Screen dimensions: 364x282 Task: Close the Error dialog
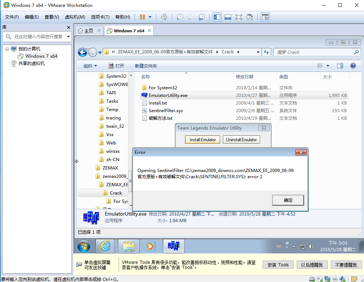point(301,152)
